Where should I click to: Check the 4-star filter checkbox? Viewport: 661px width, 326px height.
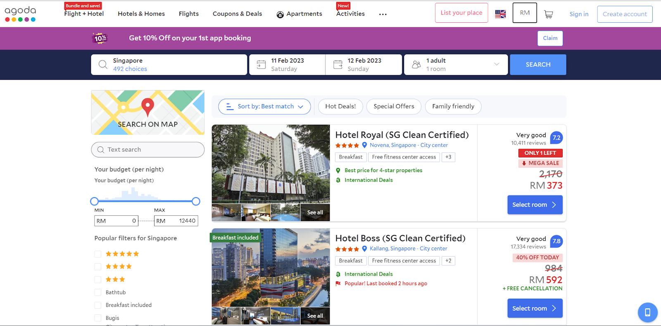98,267
